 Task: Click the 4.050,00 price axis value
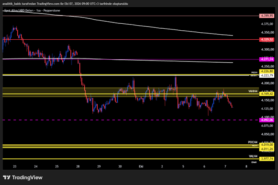[267, 134]
